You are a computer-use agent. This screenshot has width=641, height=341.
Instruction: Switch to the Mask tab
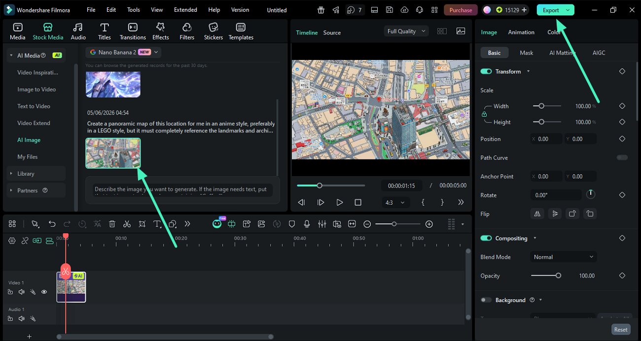point(526,53)
